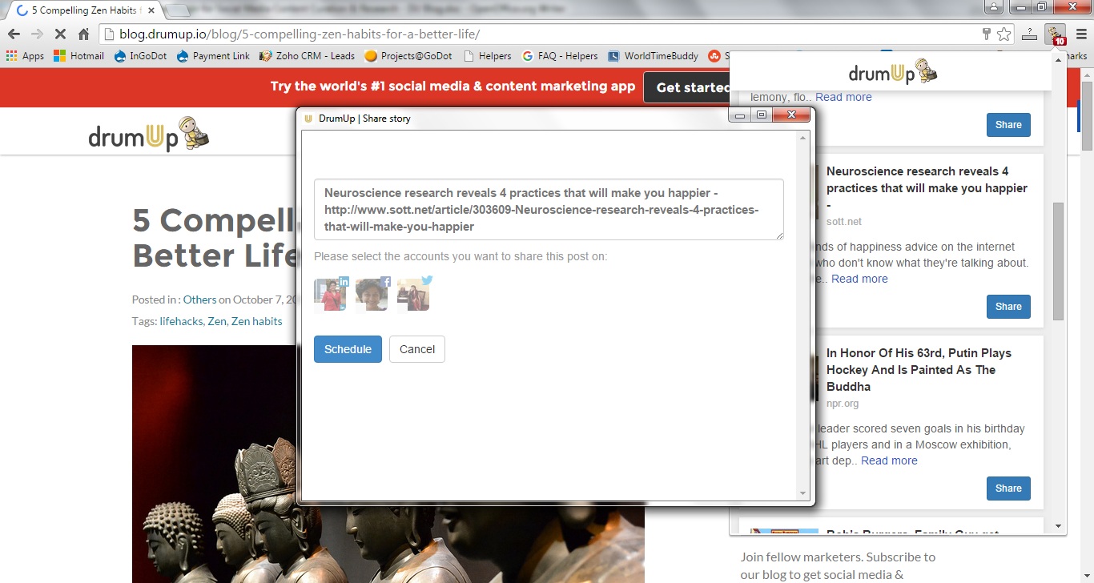Switch to 5 Compelling Zen Habits tab
1094x583 pixels.
click(83, 10)
